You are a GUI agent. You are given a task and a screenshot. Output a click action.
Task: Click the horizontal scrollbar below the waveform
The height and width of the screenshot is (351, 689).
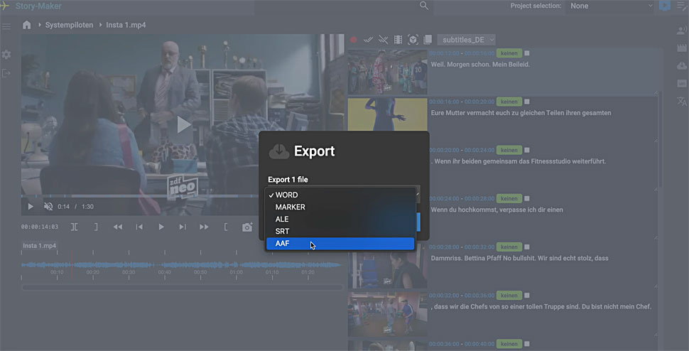pyautogui.click(x=182, y=288)
